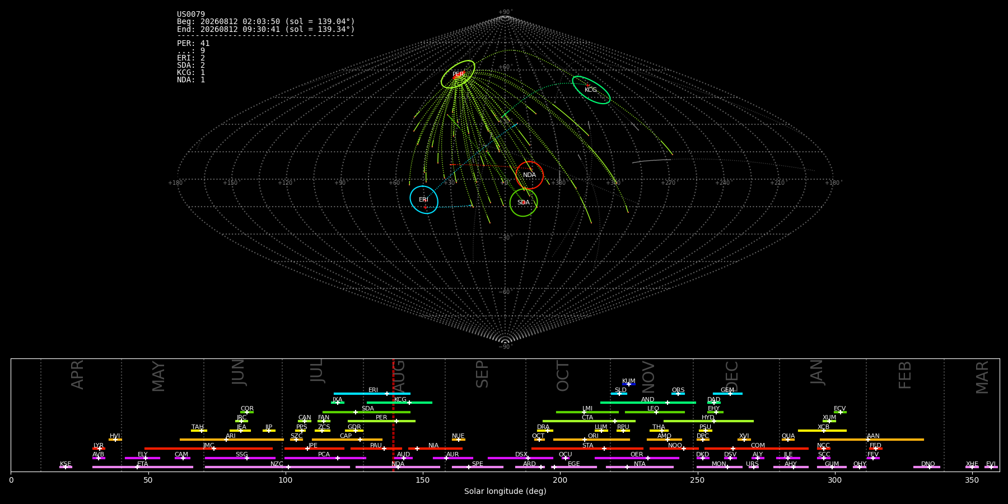Click the PER shower bar in timeline

pos(381,421)
